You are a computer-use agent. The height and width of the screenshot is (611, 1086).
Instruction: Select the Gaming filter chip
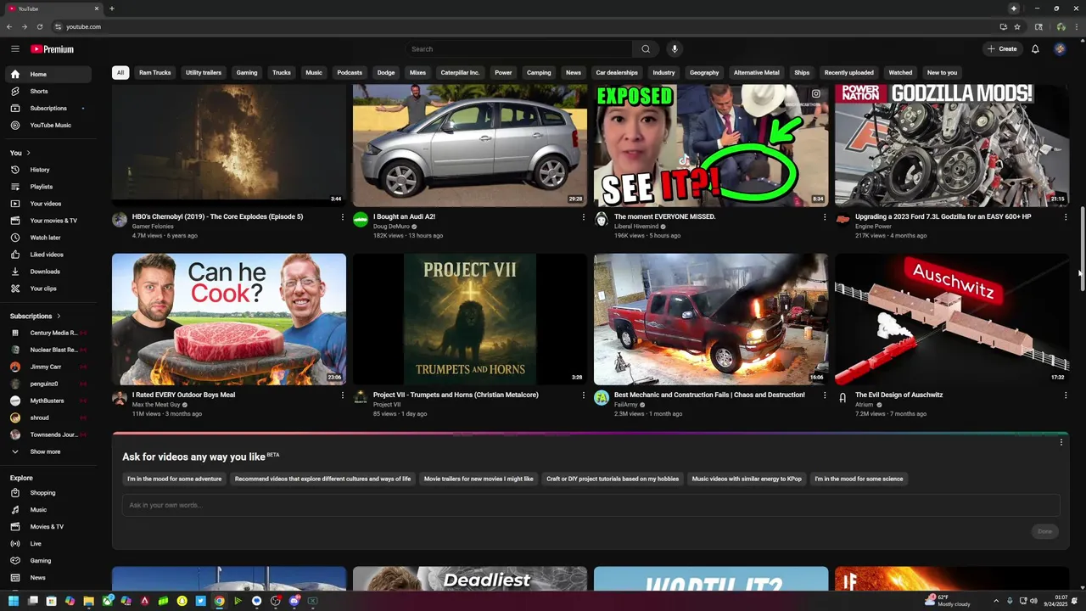point(247,73)
